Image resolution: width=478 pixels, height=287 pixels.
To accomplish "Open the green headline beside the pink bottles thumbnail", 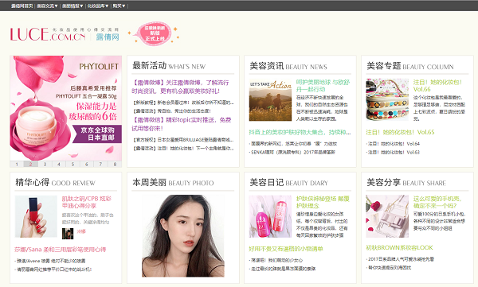I will pos(323,202).
